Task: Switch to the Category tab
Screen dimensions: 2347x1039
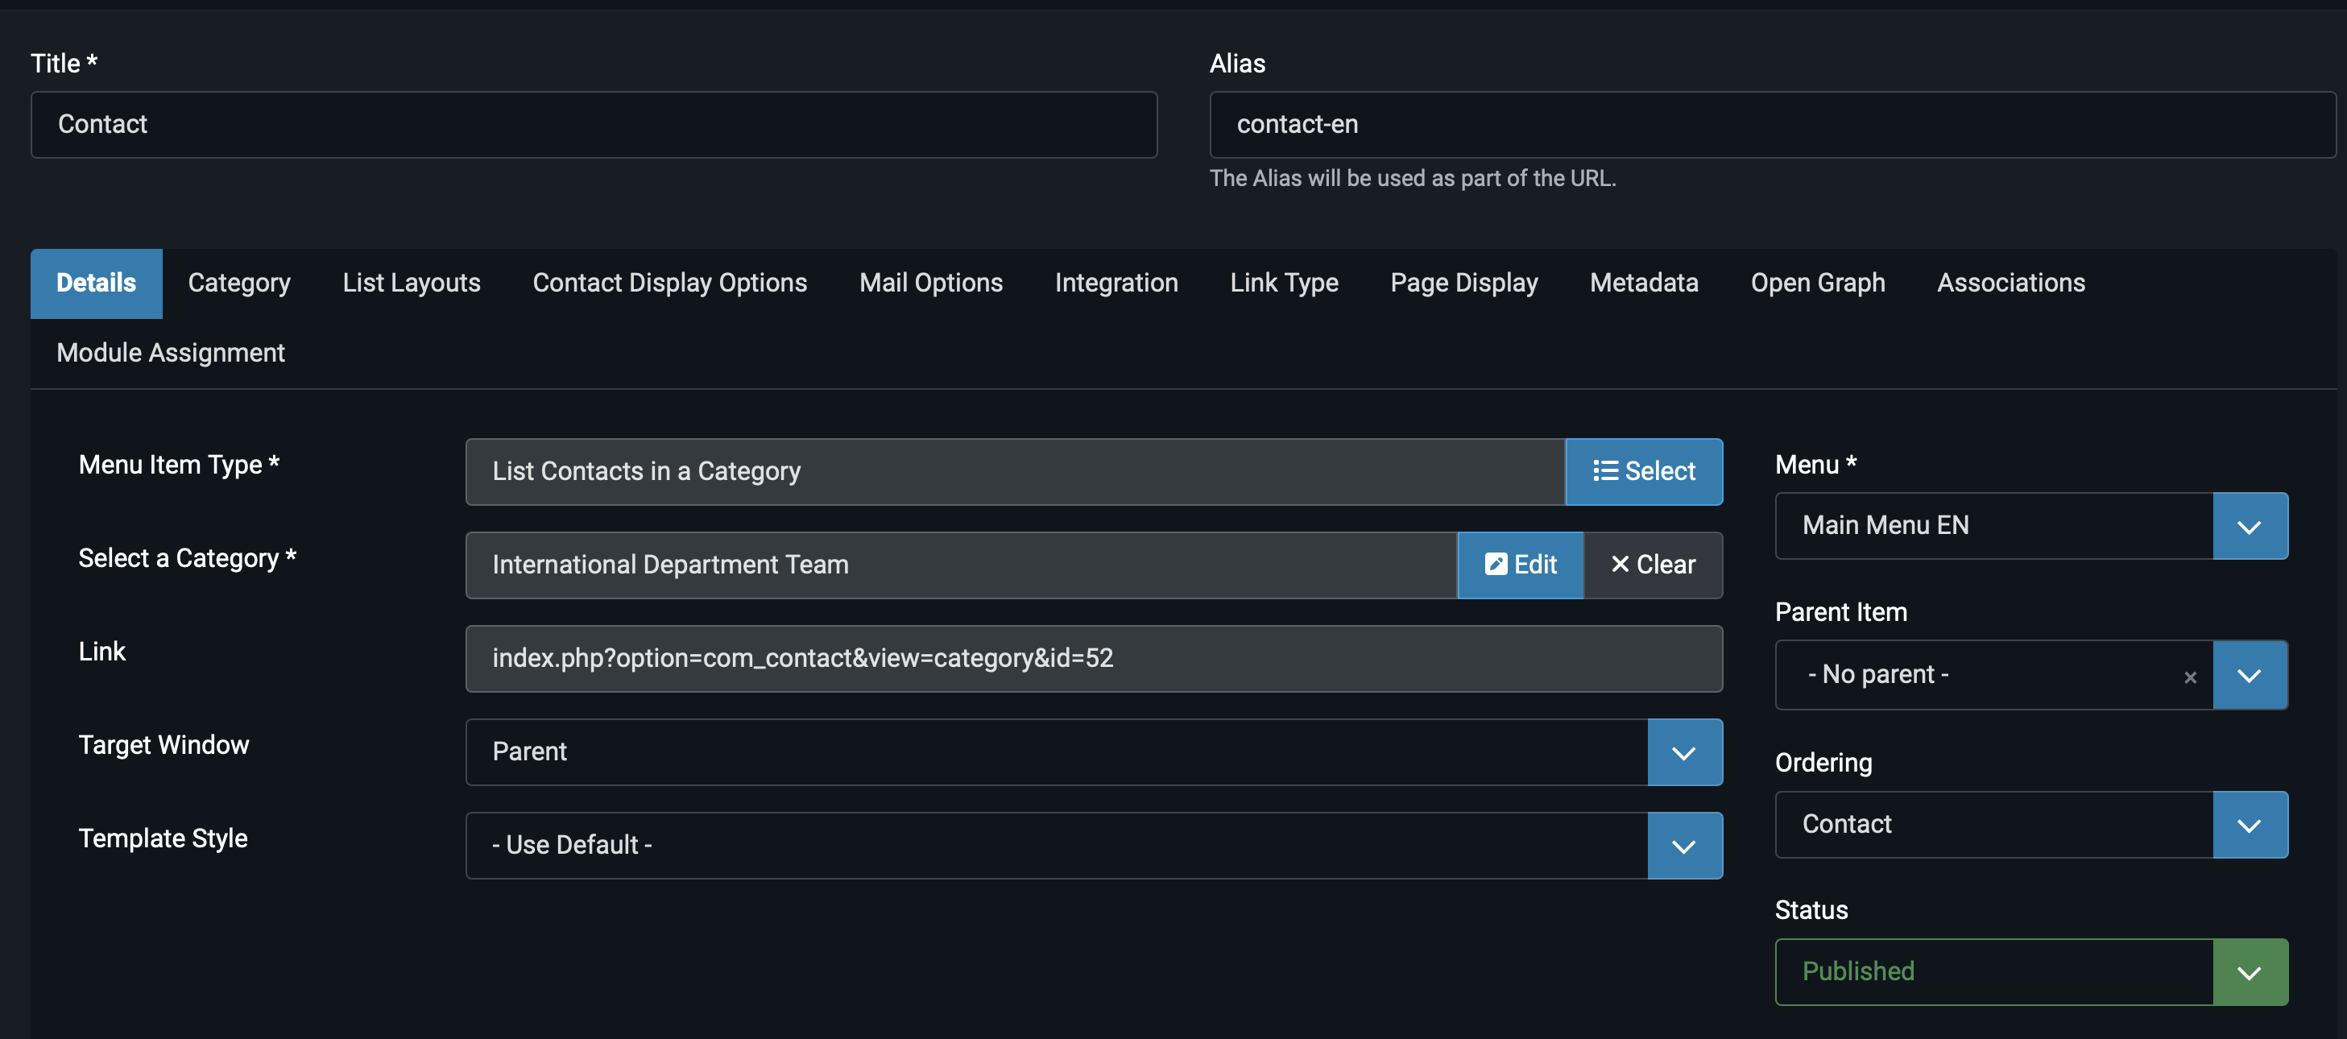Action: [238, 284]
